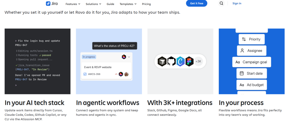Click the 'Opening pull request...' terminal line
The width and height of the screenshot is (286, 132).
click(x=34, y=59)
